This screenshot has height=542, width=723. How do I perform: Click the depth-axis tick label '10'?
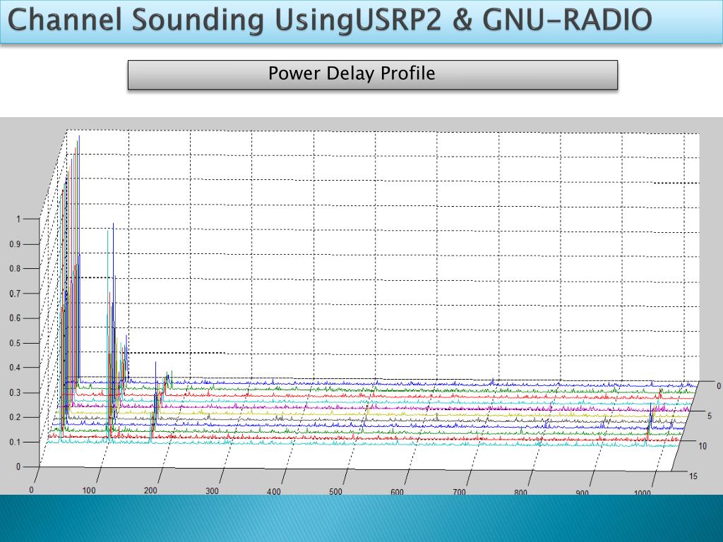703,446
